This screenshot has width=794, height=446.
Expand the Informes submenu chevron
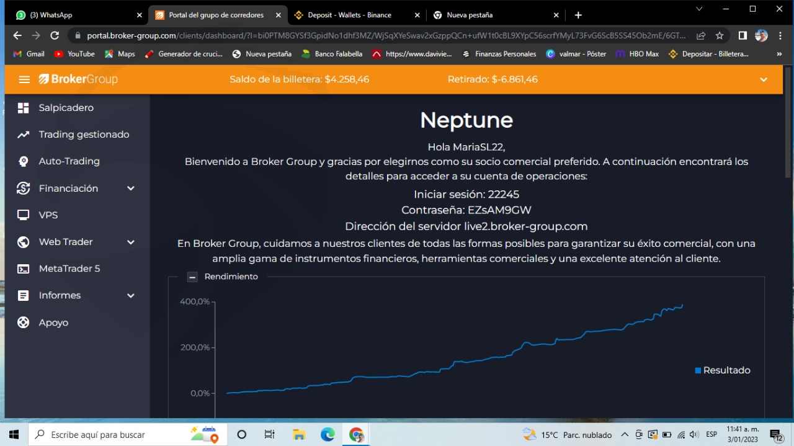(131, 296)
